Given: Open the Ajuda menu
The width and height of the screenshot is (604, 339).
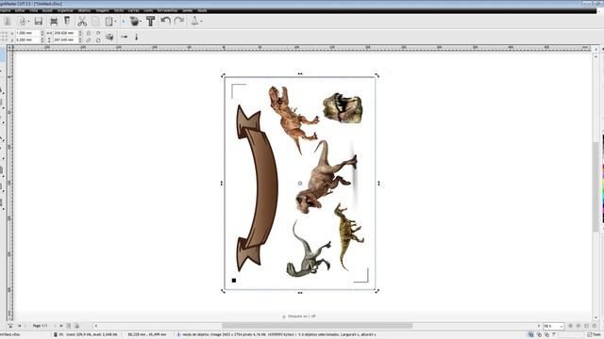Looking at the screenshot, I should pos(202,10).
